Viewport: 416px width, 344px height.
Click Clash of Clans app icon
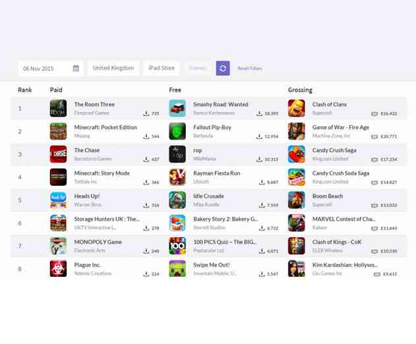297,108
